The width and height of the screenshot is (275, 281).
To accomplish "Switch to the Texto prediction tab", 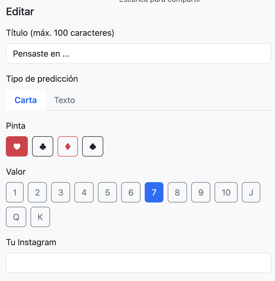I will (x=64, y=100).
